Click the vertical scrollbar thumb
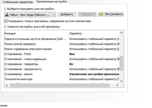The width and height of the screenshot is (152, 108). [121, 63]
